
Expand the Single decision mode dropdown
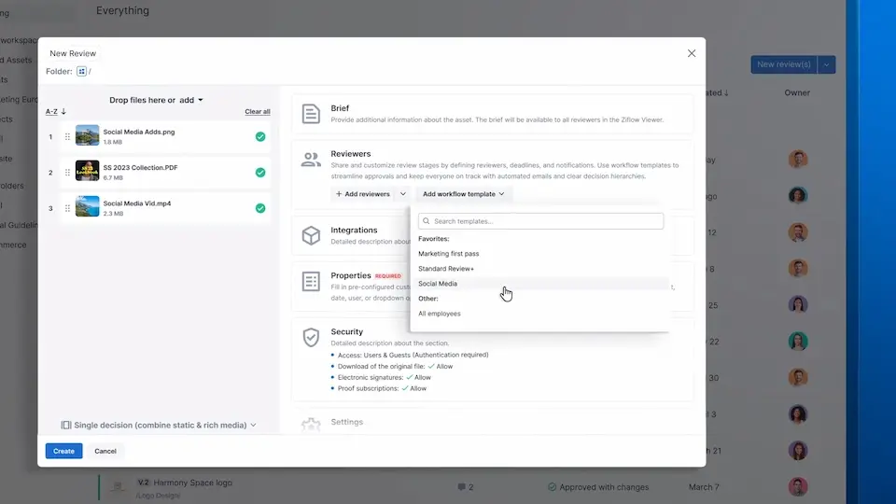click(x=158, y=425)
